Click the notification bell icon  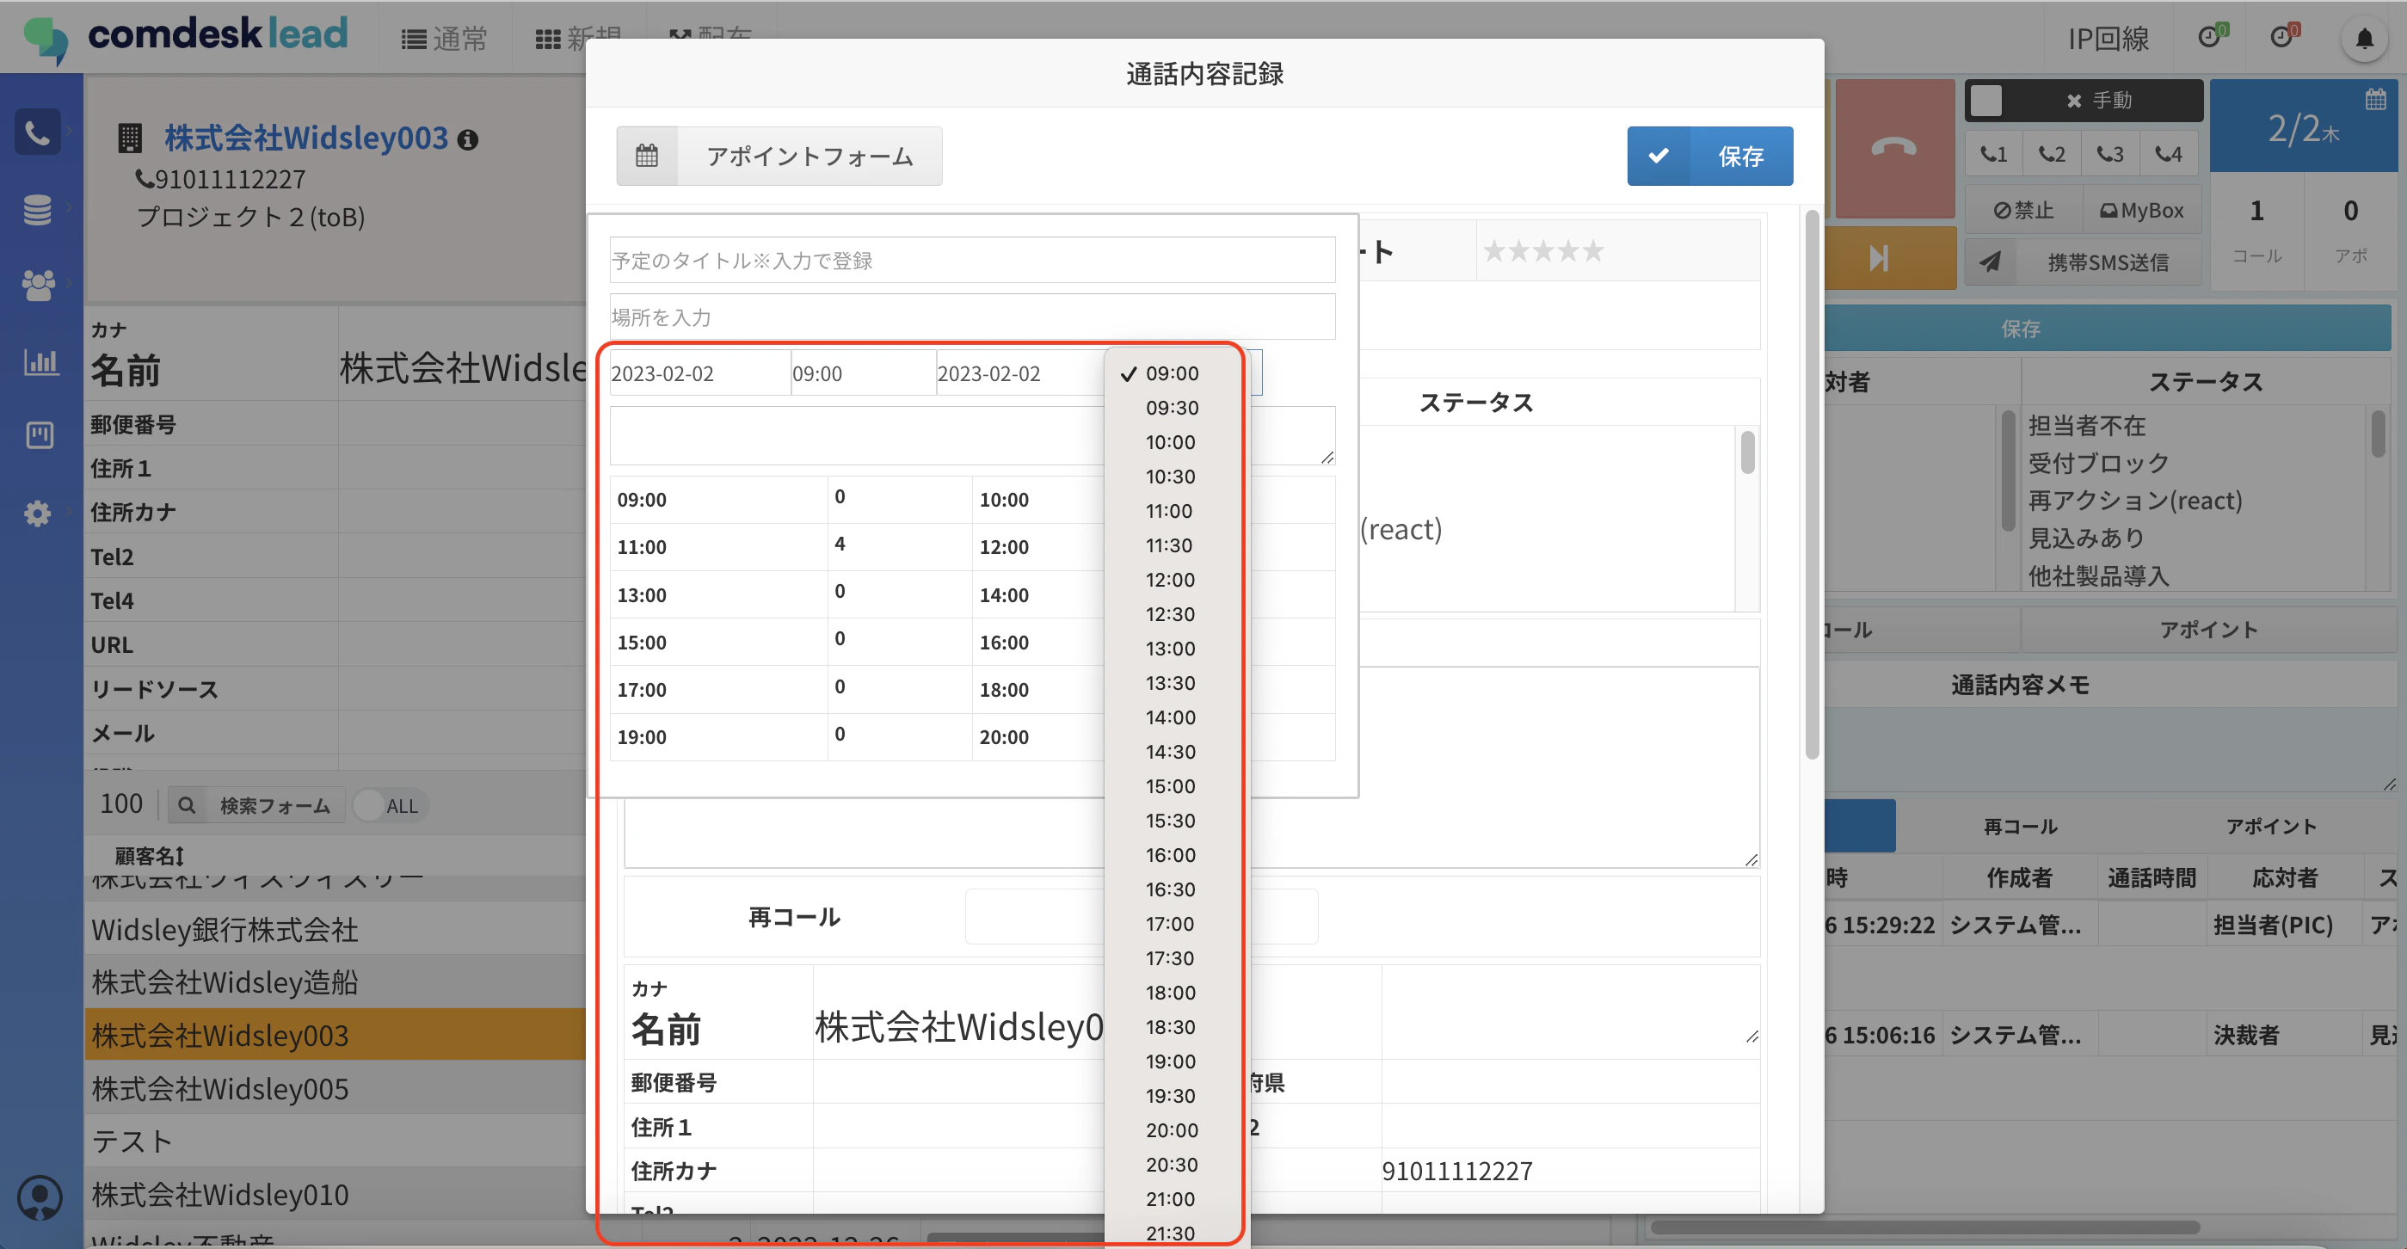[x=2364, y=40]
